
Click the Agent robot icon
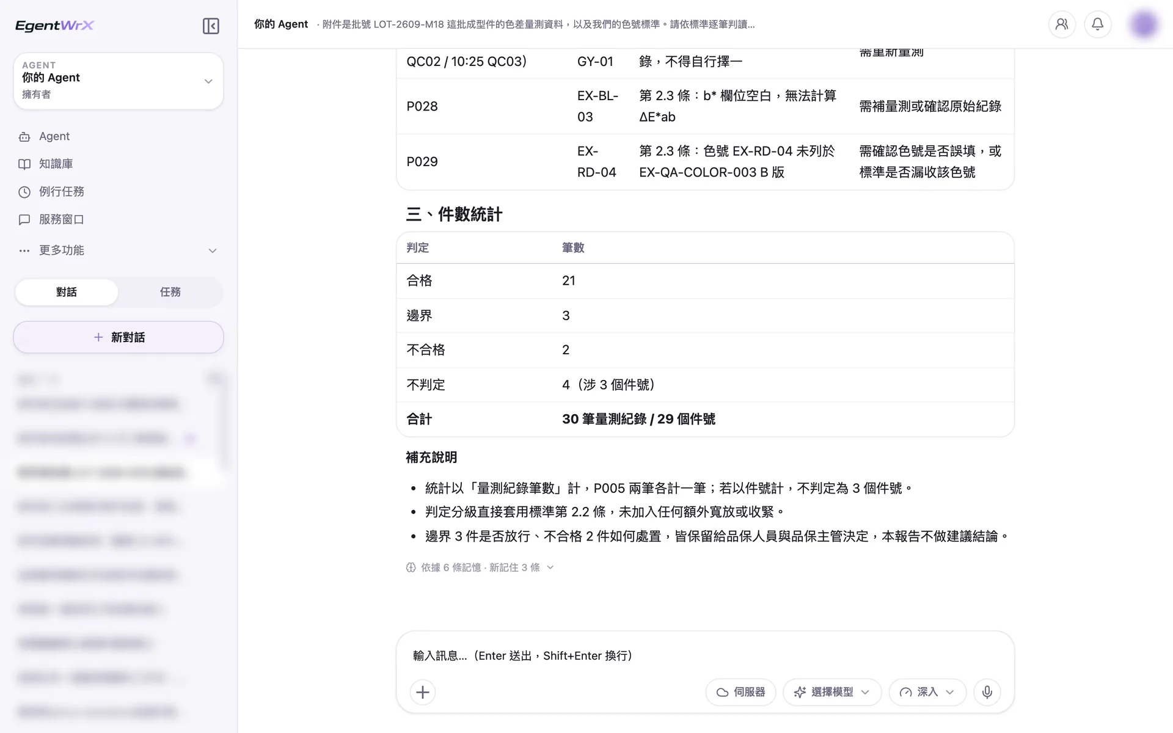click(x=24, y=137)
